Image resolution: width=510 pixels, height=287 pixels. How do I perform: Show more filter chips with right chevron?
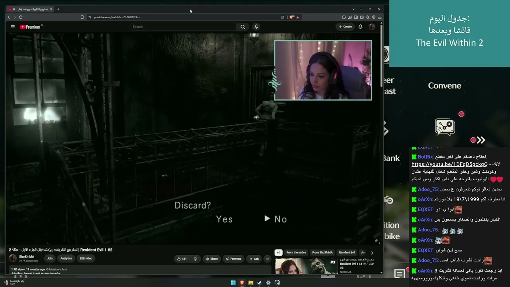372,253
